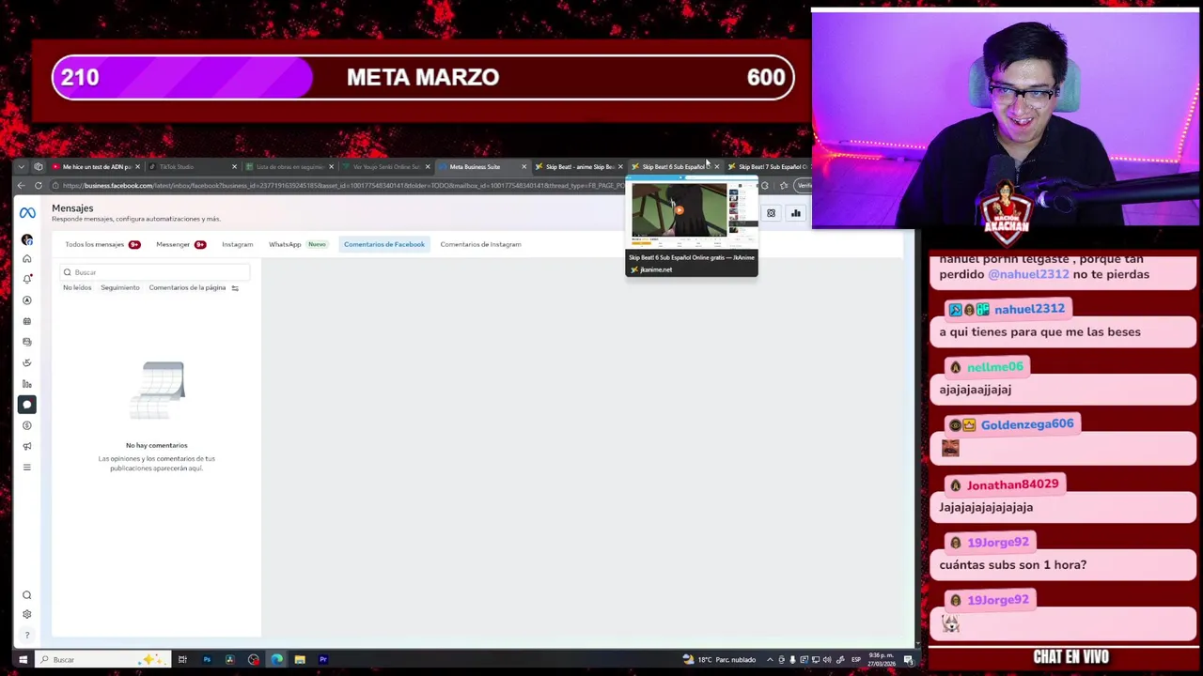The height and width of the screenshot is (676, 1203).
Task: Open the Monetization dollar icon
Action: click(x=27, y=425)
